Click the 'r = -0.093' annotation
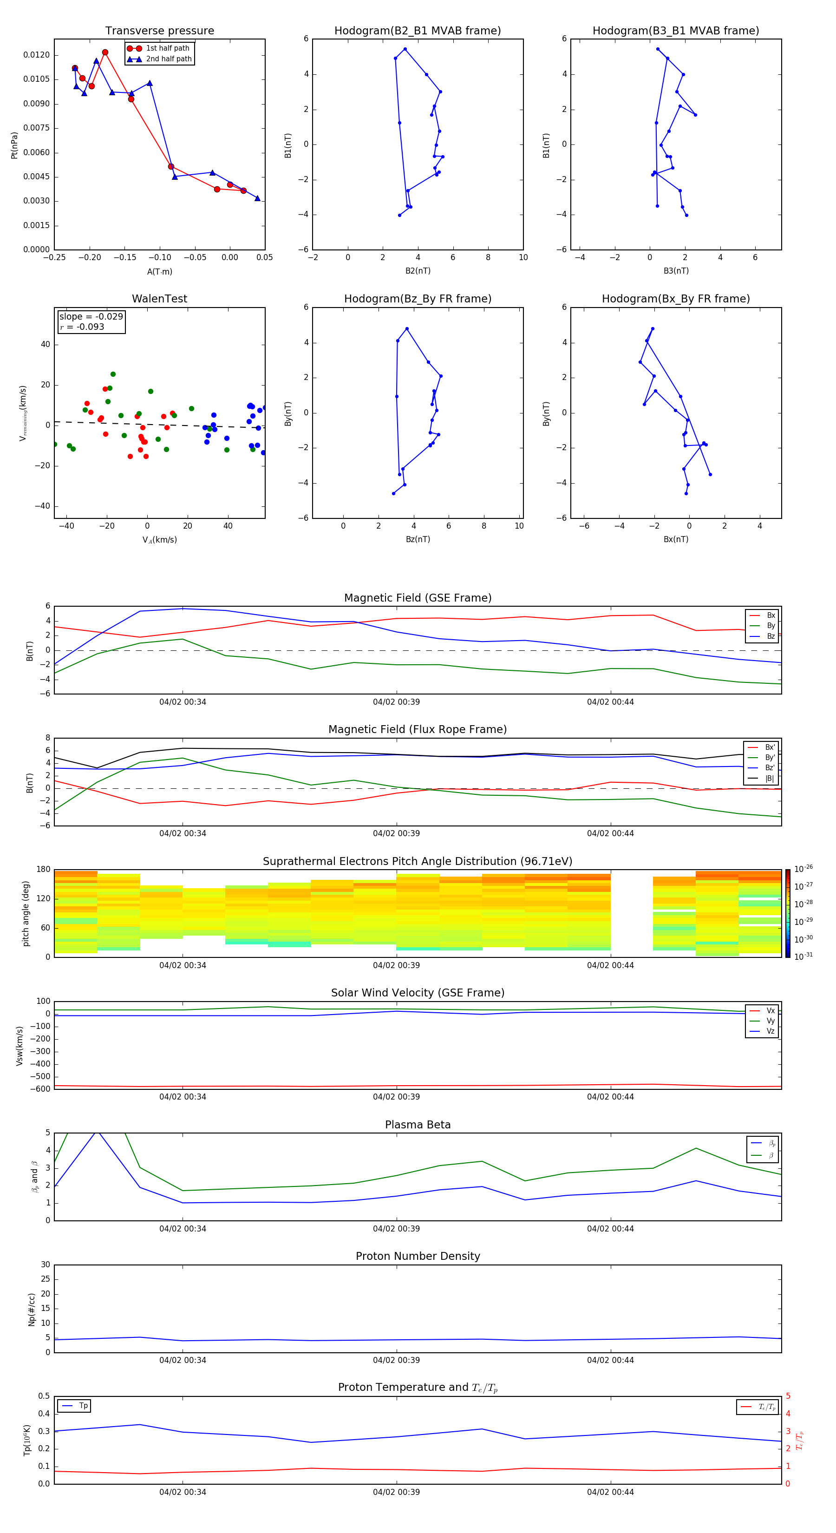836x1533 pixels. coord(82,327)
